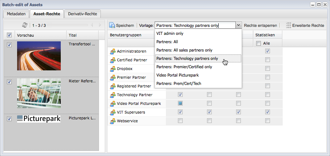
Task: Open the Picturepark logo thumbnail
Action: [39, 119]
